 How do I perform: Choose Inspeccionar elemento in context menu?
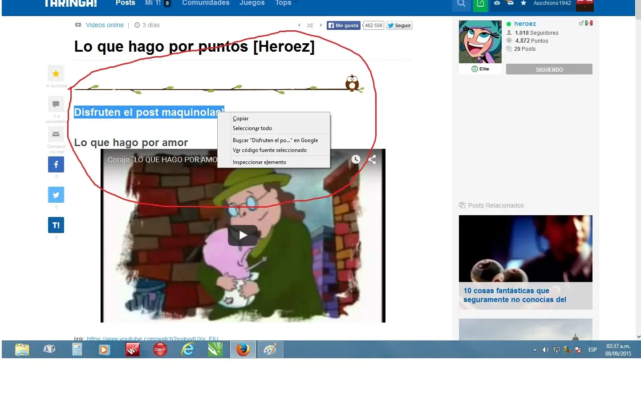[274, 162]
